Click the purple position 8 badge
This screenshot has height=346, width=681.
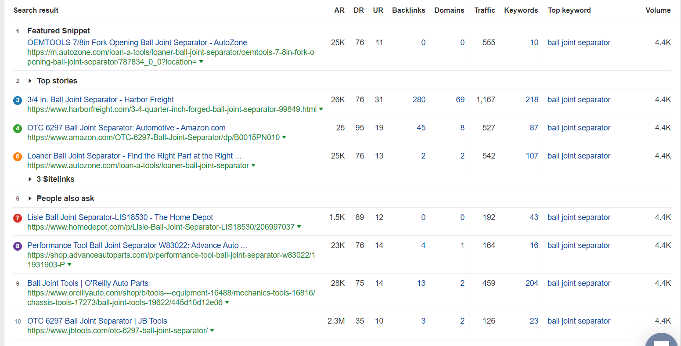pos(18,246)
